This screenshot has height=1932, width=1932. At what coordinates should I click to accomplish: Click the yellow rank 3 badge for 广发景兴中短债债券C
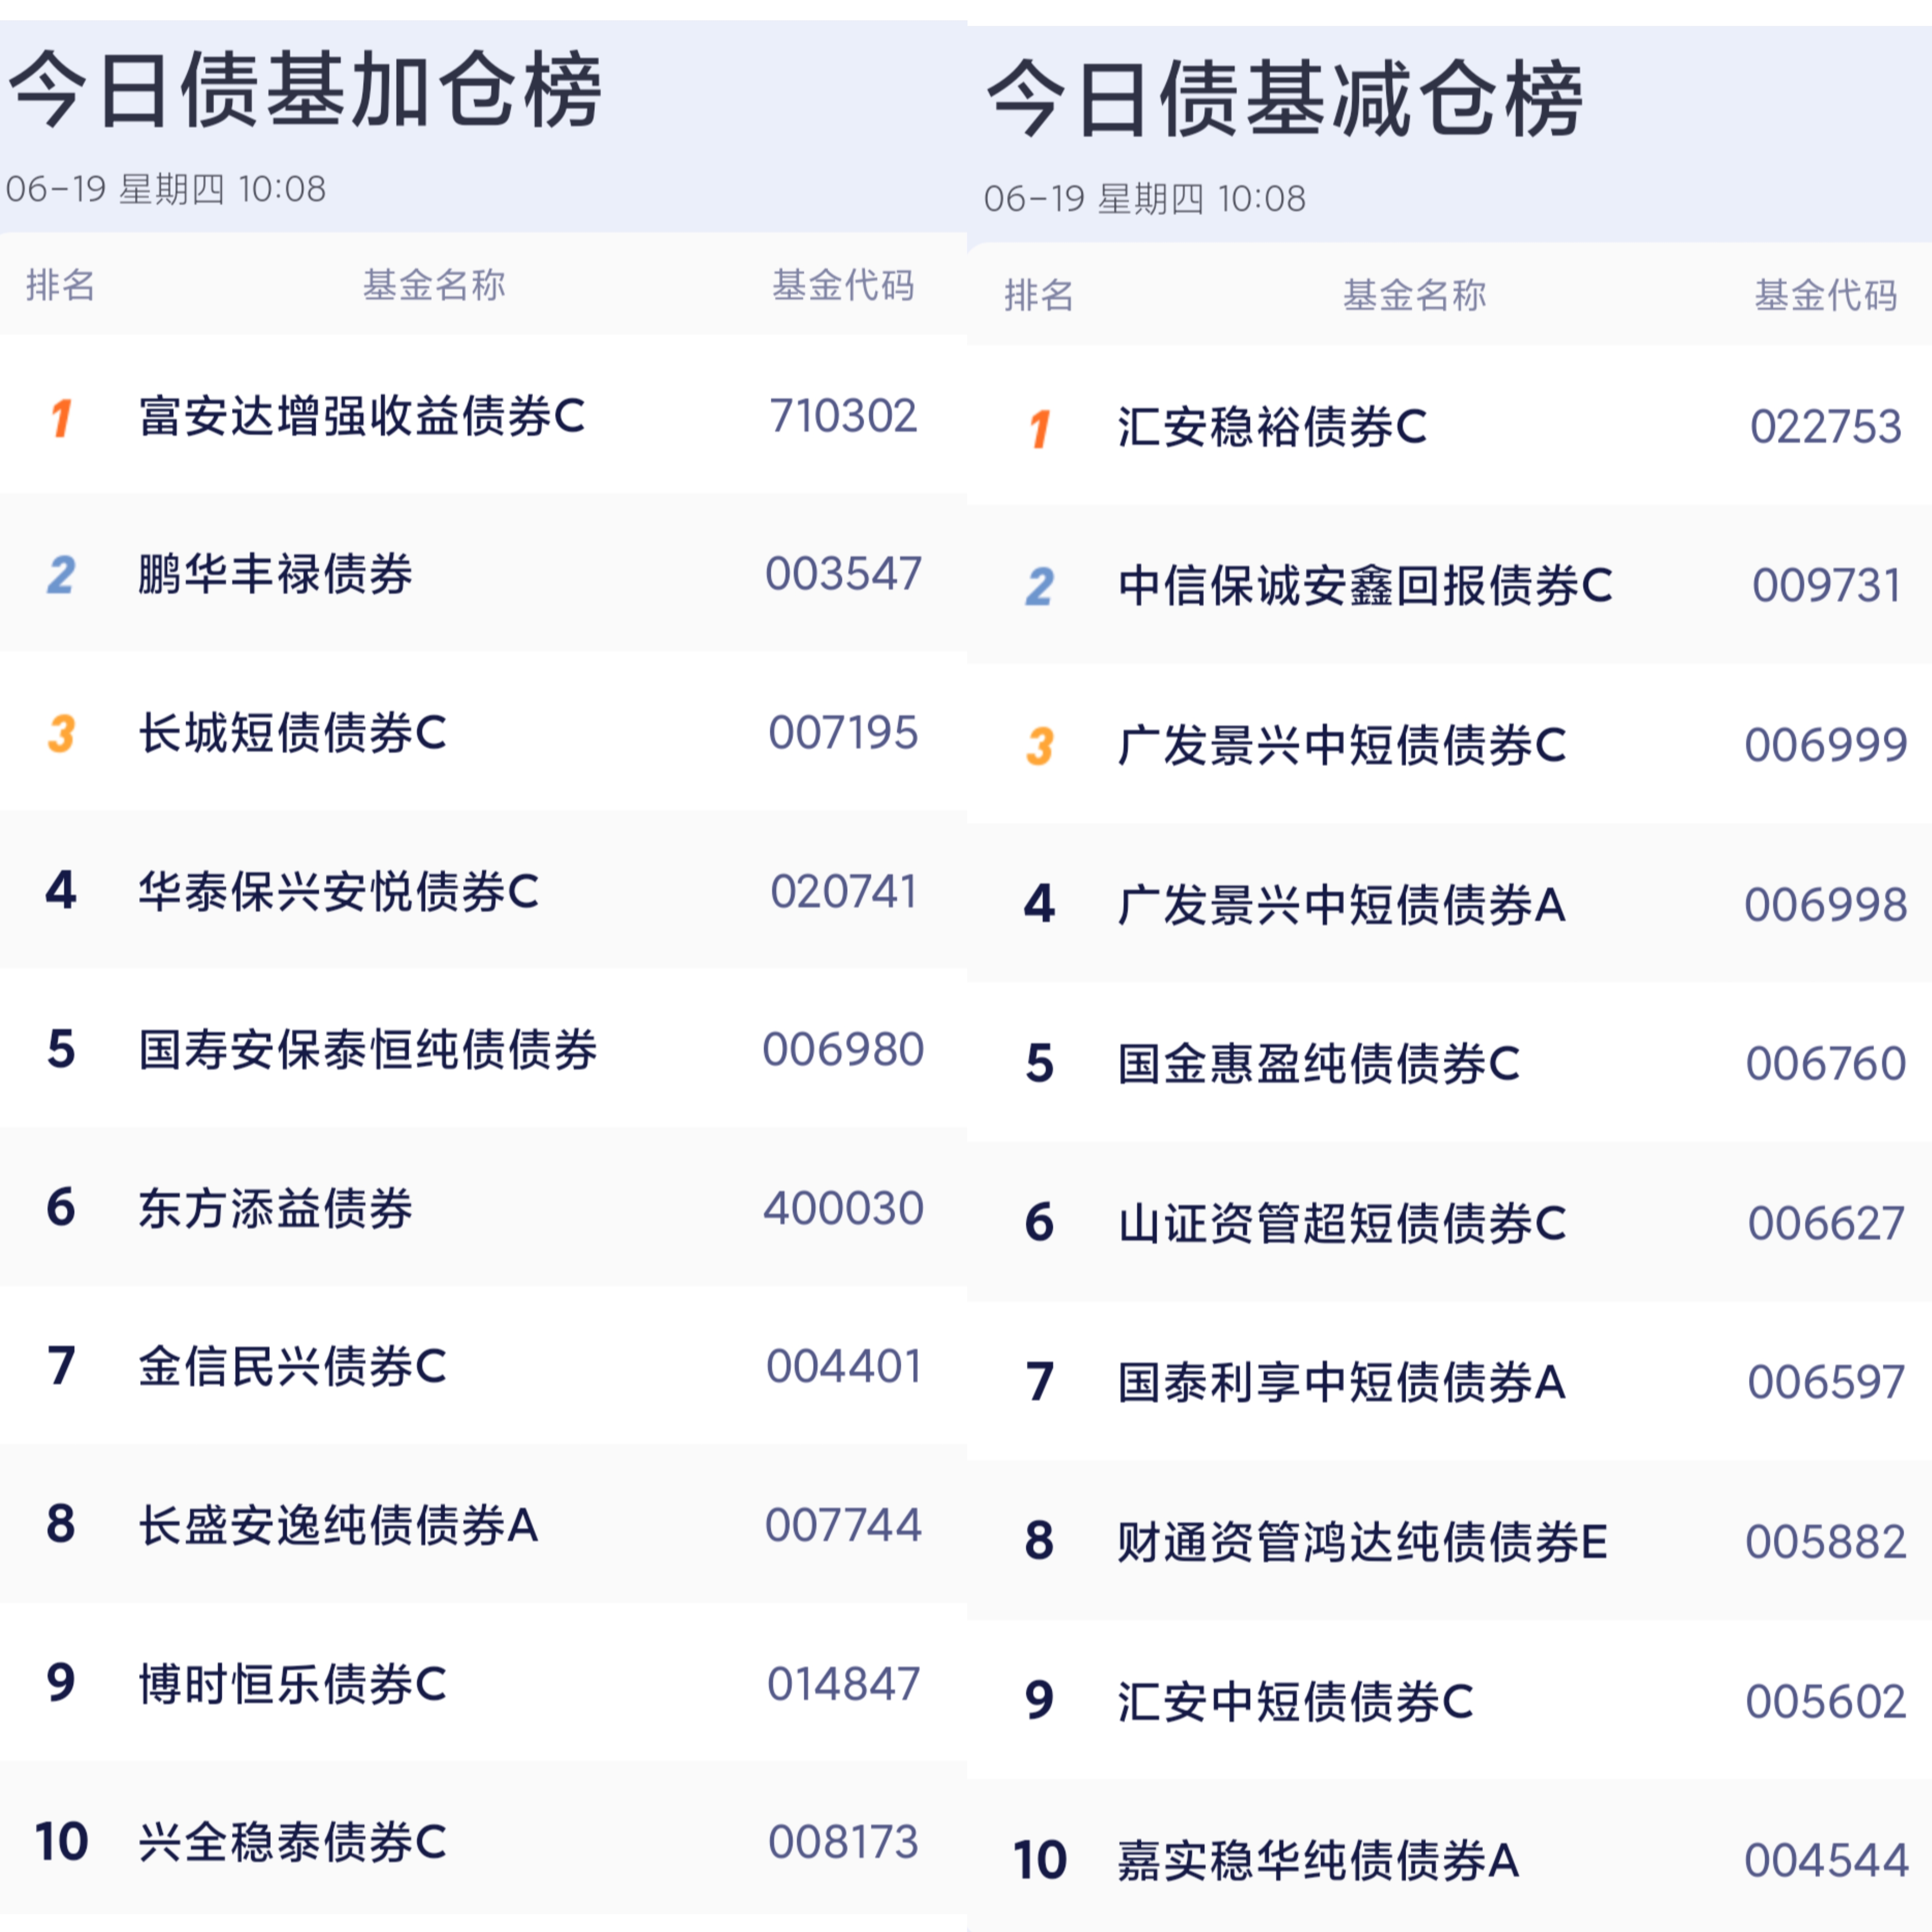(1040, 746)
